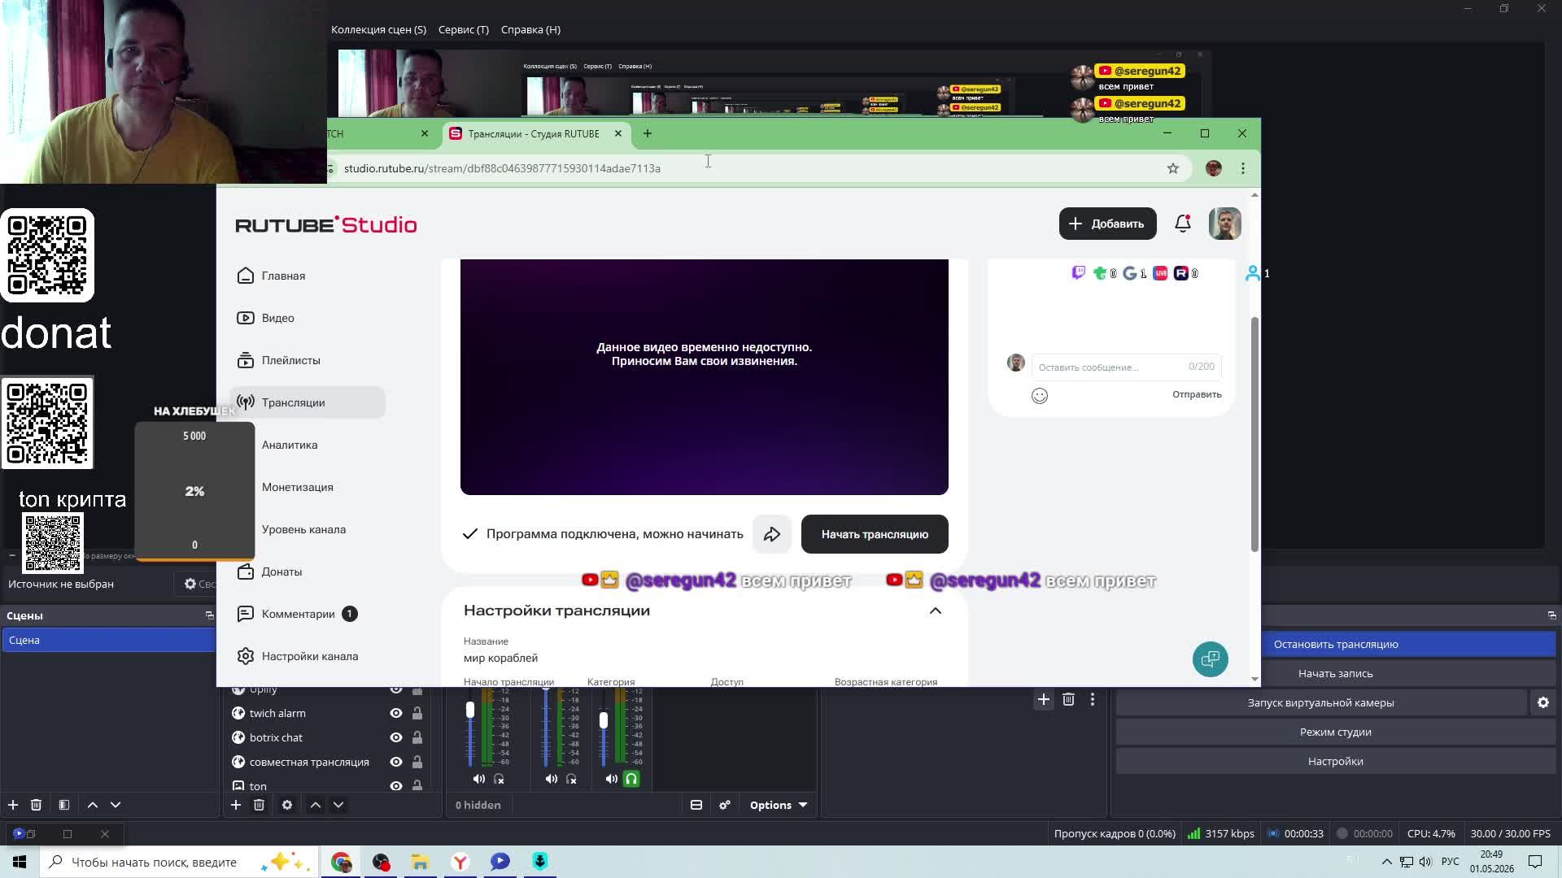Image resolution: width=1562 pixels, height=878 pixels.
Task: Hide the twich alarm source
Action: point(396,713)
